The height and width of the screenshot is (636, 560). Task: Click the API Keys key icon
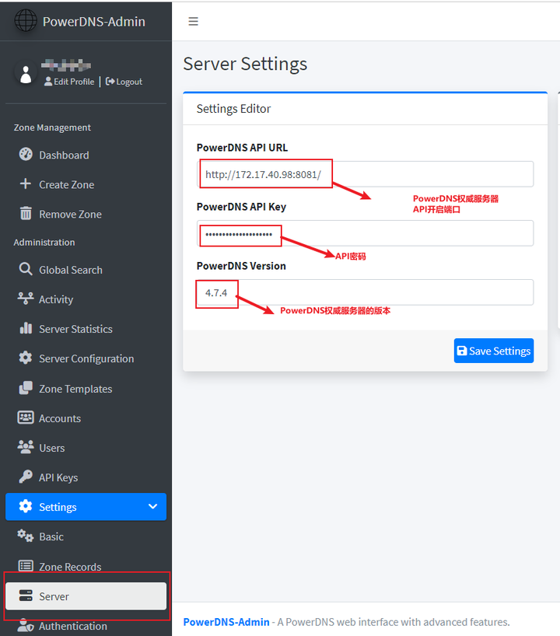(x=26, y=477)
